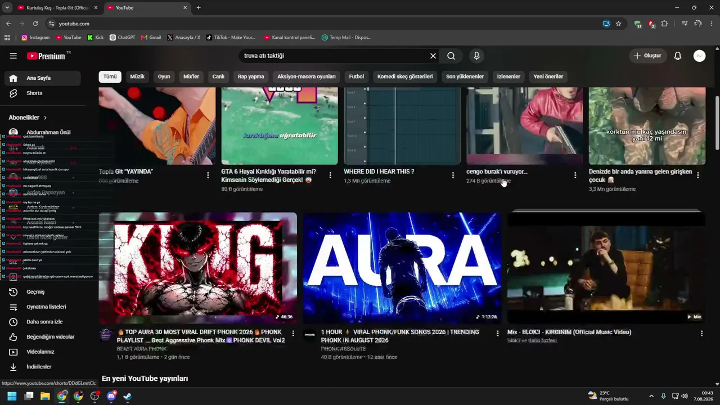Open Beğendiğim videolar in the sidebar

(43, 336)
